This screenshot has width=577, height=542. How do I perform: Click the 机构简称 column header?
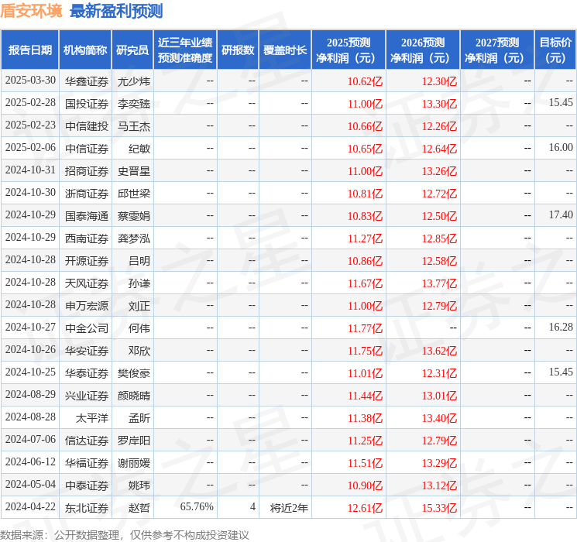[85, 50]
